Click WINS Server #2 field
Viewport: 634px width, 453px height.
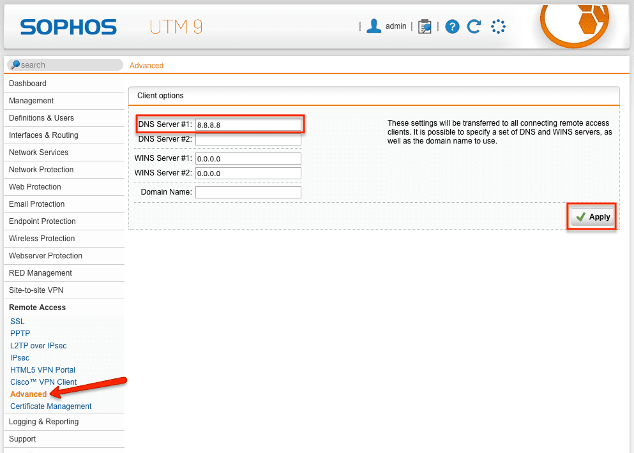pos(248,174)
